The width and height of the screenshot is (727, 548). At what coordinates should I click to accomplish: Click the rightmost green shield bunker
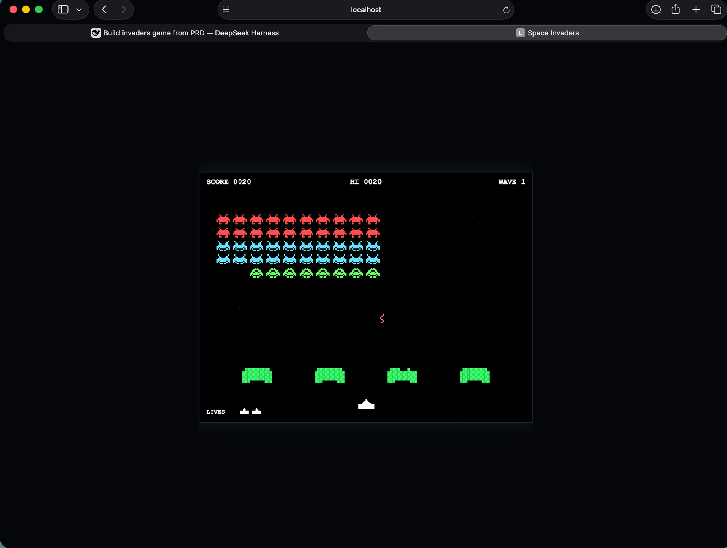click(x=475, y=376)
